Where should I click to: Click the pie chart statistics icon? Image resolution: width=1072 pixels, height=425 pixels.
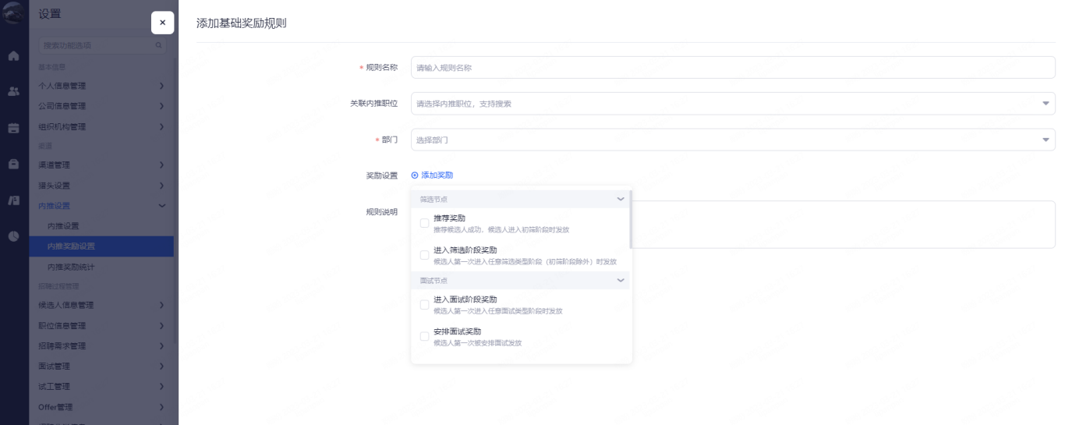click(x=13, y=236)
